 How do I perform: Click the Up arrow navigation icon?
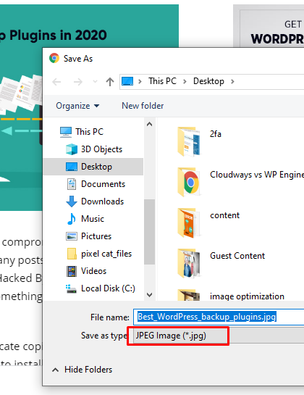(110, 82)
